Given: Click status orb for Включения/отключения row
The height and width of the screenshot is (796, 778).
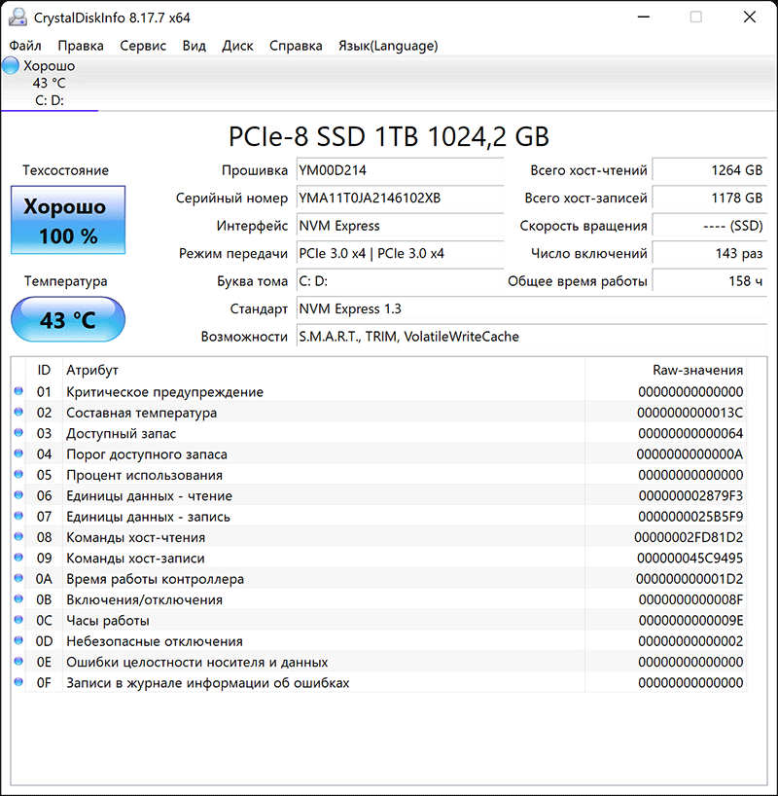Looking at the screenshot, I should coord(18,599).
